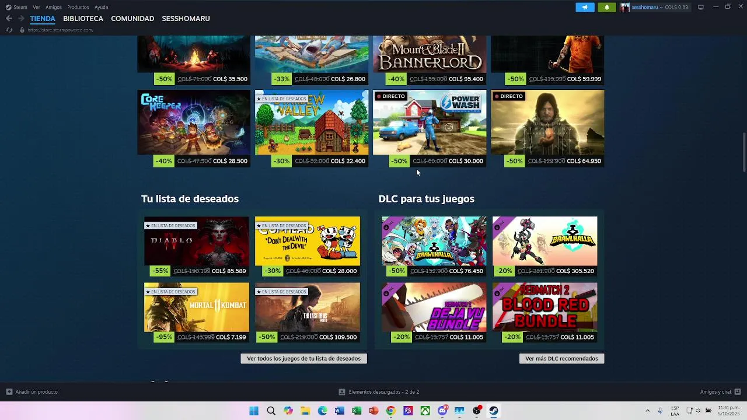Click the DIRECTO badge on PowerWash tile
The width and height of the screenshot is (747, 420).
click(390, 96)
